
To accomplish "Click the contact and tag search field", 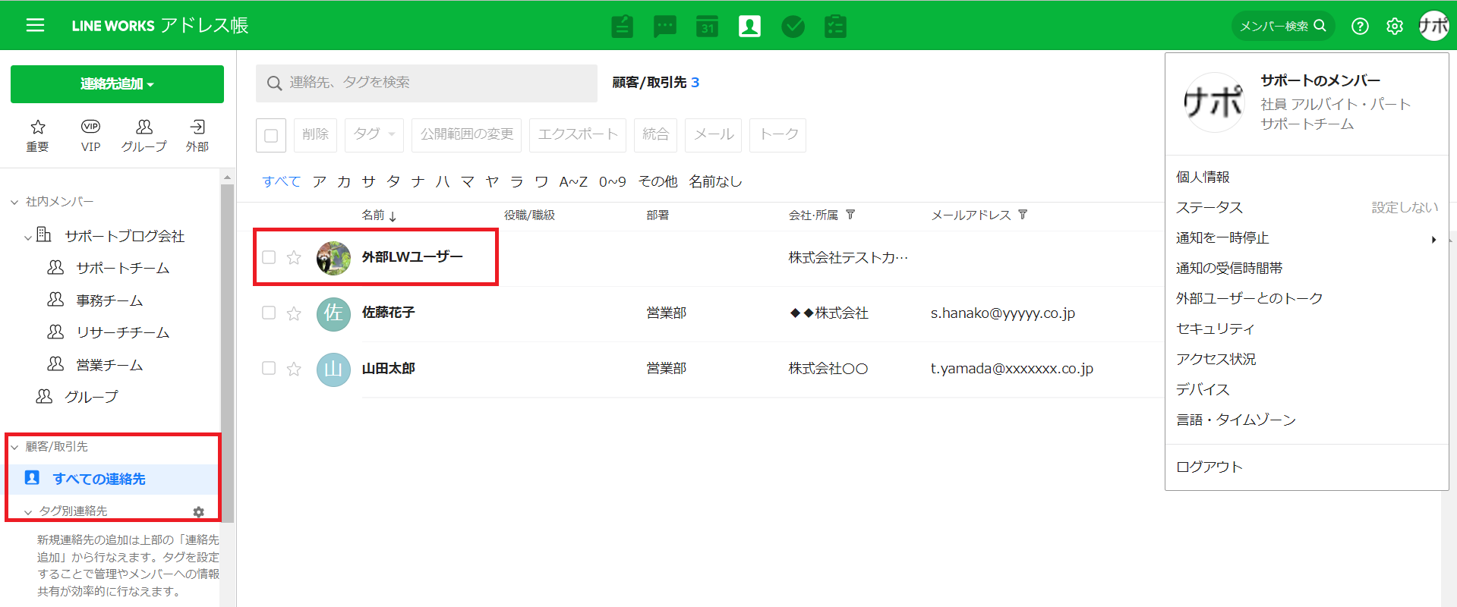I will point(427,83).
